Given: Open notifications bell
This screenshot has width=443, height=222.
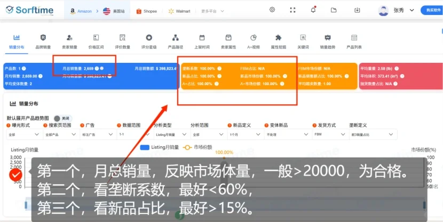Looking at the screenshot, I should [x=313, y=10].
